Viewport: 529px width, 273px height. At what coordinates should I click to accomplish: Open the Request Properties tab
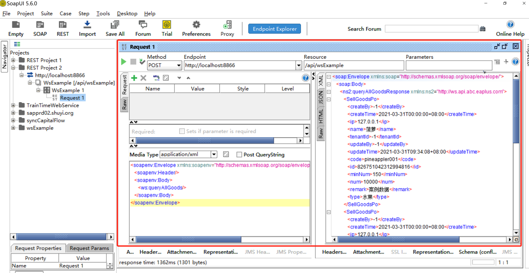[x=38, y=248]
